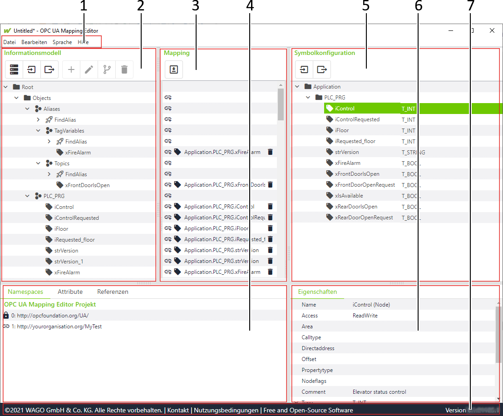Select the Namespaces tab
Screen dimensions: 503x416
(x=25, y=292)
